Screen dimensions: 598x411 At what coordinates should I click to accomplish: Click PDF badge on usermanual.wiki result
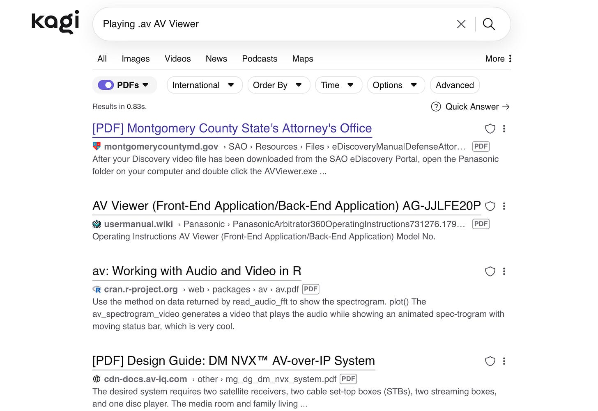[481, 224]
